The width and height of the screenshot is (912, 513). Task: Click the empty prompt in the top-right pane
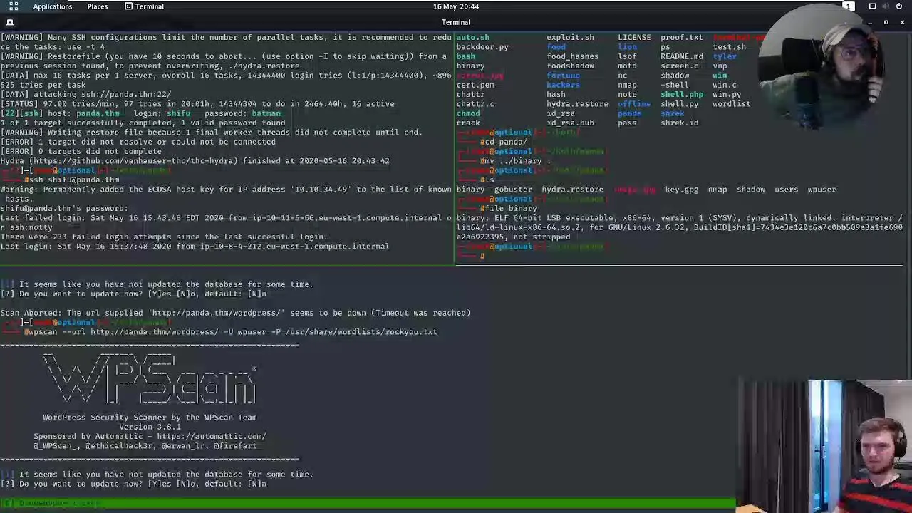482,256
